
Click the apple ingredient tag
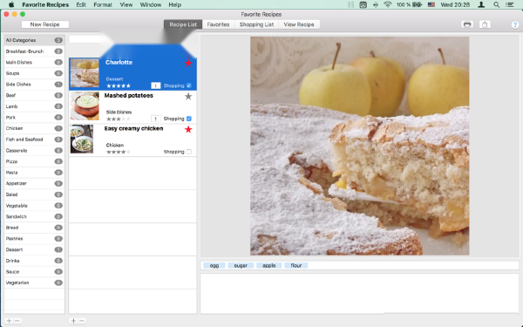[x=268, y=266]
